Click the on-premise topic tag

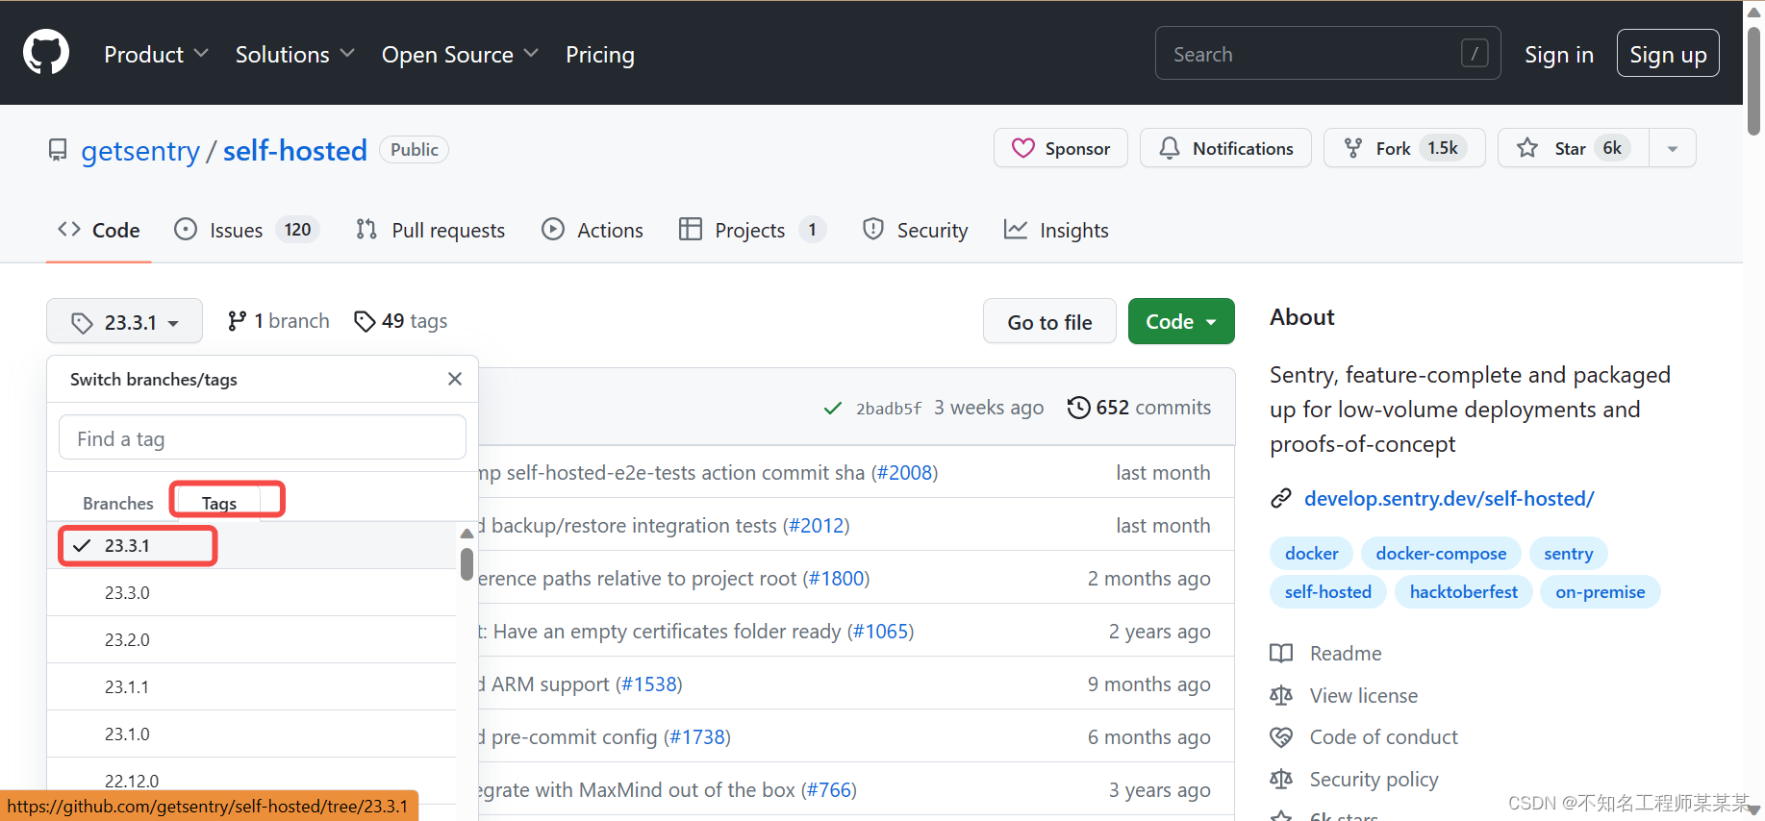pyautogui.click(x=1601, y=591)
